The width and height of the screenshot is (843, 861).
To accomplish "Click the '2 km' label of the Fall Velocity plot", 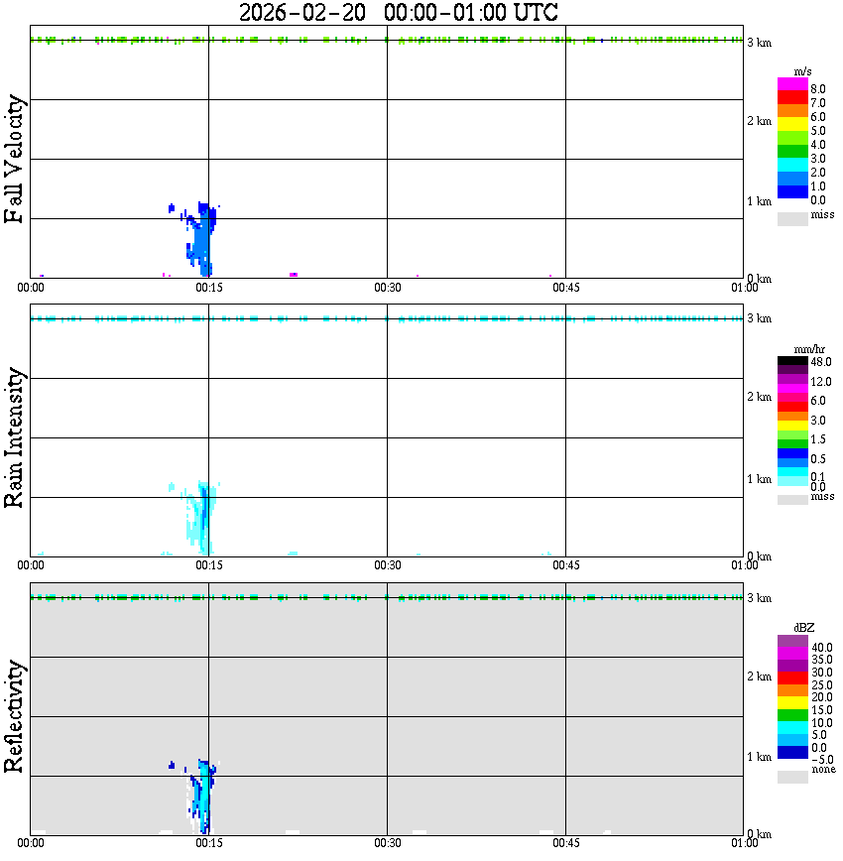I will point(760,121).
